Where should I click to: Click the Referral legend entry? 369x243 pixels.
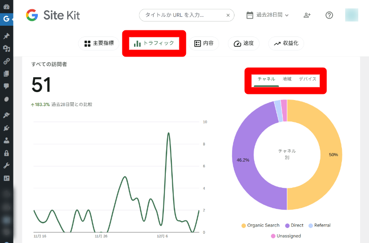pos(319,225)
